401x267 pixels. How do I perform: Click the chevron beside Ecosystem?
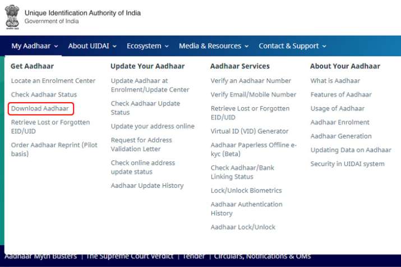(x=167, y=47)
